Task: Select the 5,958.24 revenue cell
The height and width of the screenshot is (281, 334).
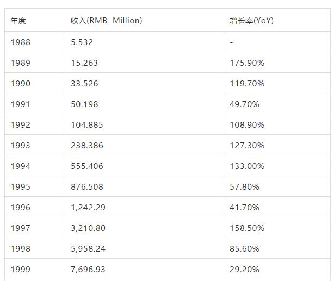Action: [x=144, y=248]
